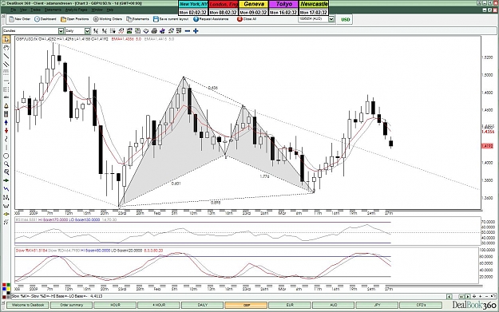
Task: Open the Statements menu
Action: pyautogui.click(x=53, y=10)
